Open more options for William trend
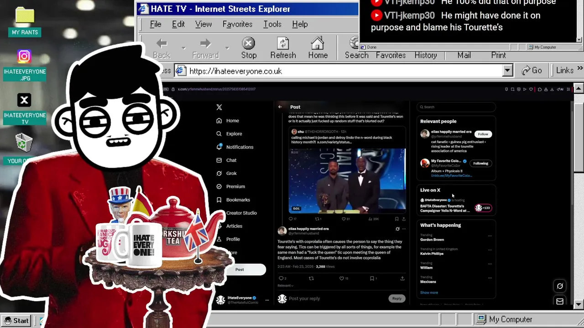 click(x=490, y=264)
